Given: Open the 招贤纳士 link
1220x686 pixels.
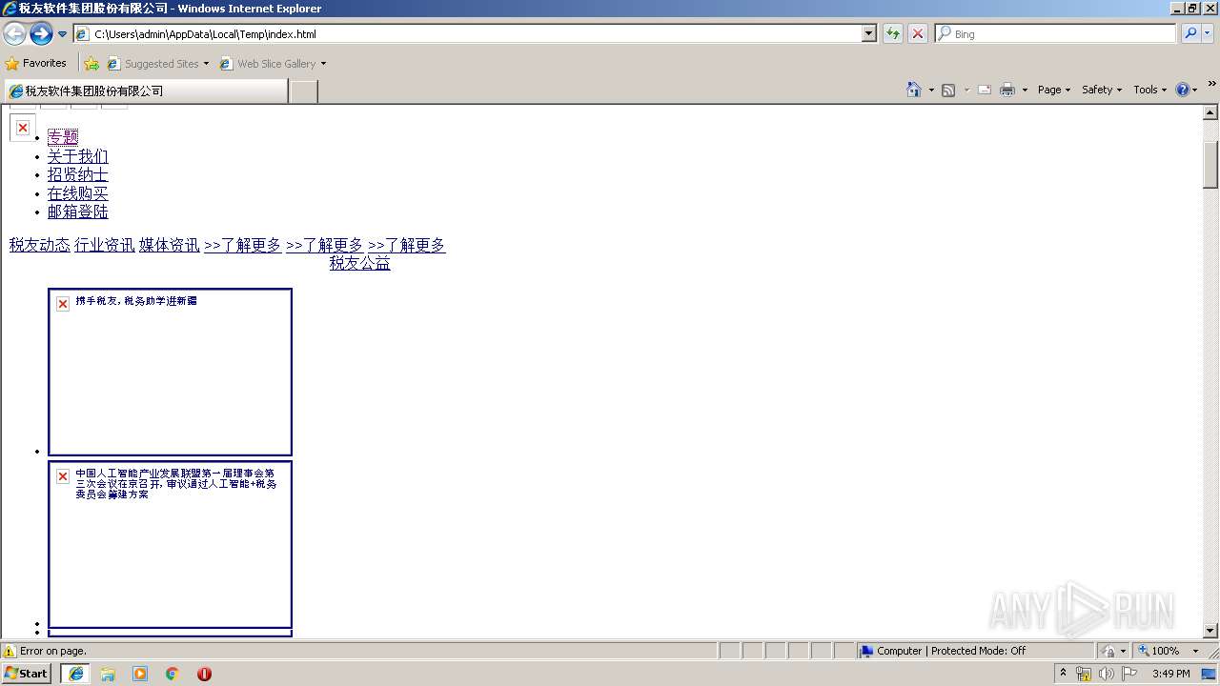Looking at the screenshot, I should point(78,175).
